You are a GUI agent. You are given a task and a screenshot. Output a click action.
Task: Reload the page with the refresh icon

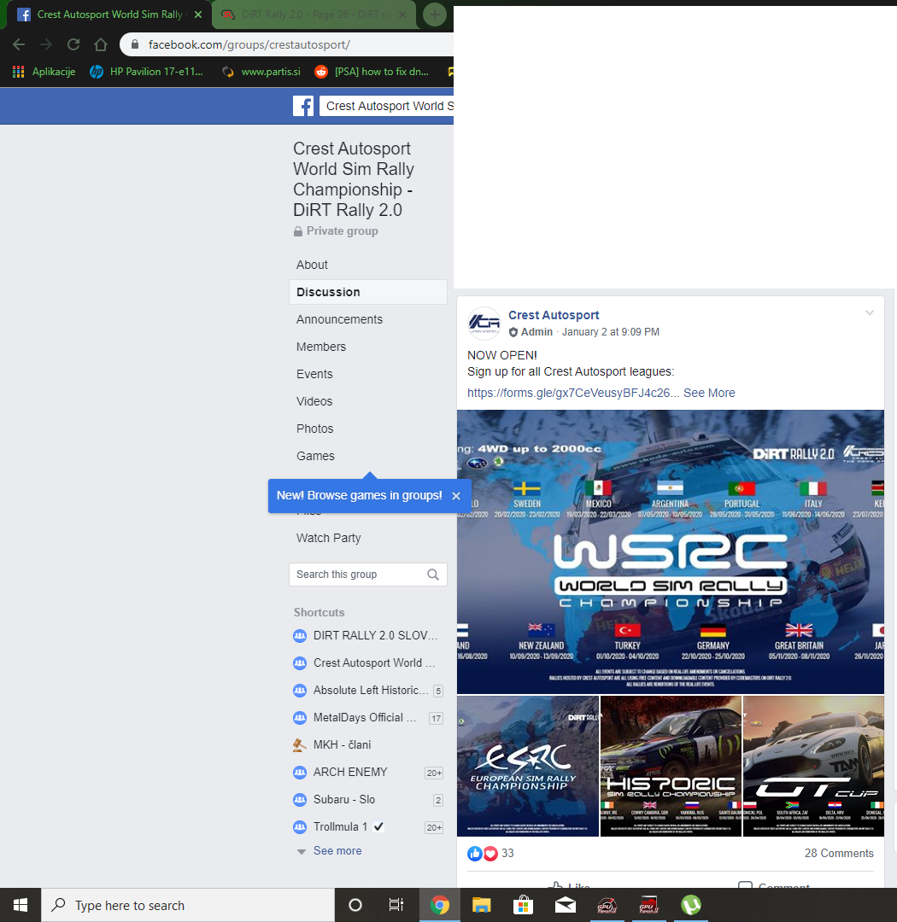pyautogui.click(x=73, y=44)
